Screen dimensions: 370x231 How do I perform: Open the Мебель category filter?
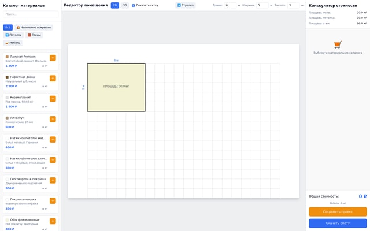(13, 43)
